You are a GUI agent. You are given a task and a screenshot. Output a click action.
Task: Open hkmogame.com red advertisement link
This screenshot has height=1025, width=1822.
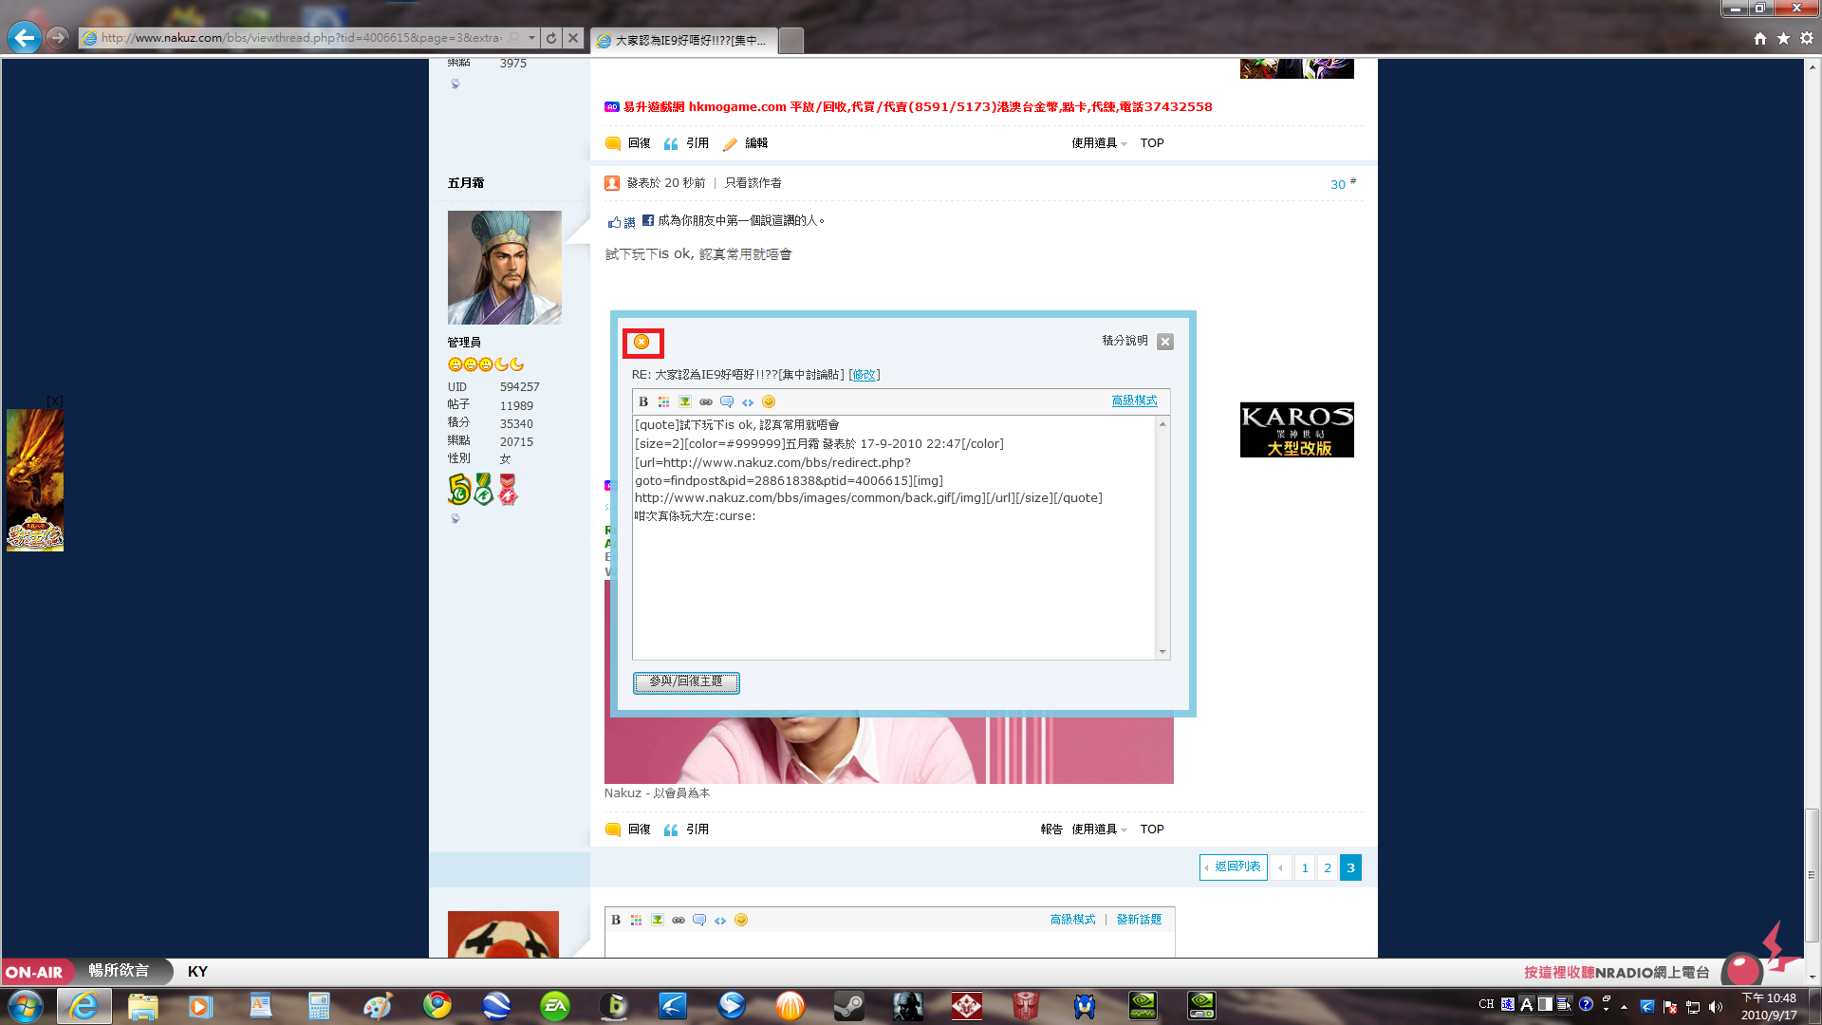pos(917,107)
